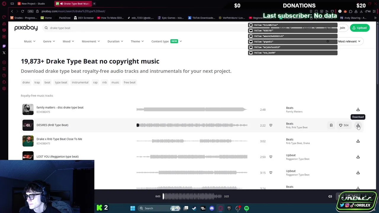Open the Epic Games bookmark
379x213 pixels.
(x=171, y=18)
